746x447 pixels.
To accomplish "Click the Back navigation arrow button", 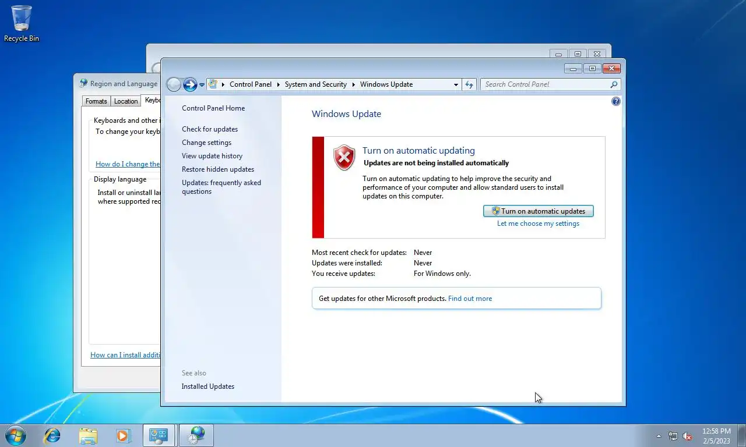I will (174, 84).
